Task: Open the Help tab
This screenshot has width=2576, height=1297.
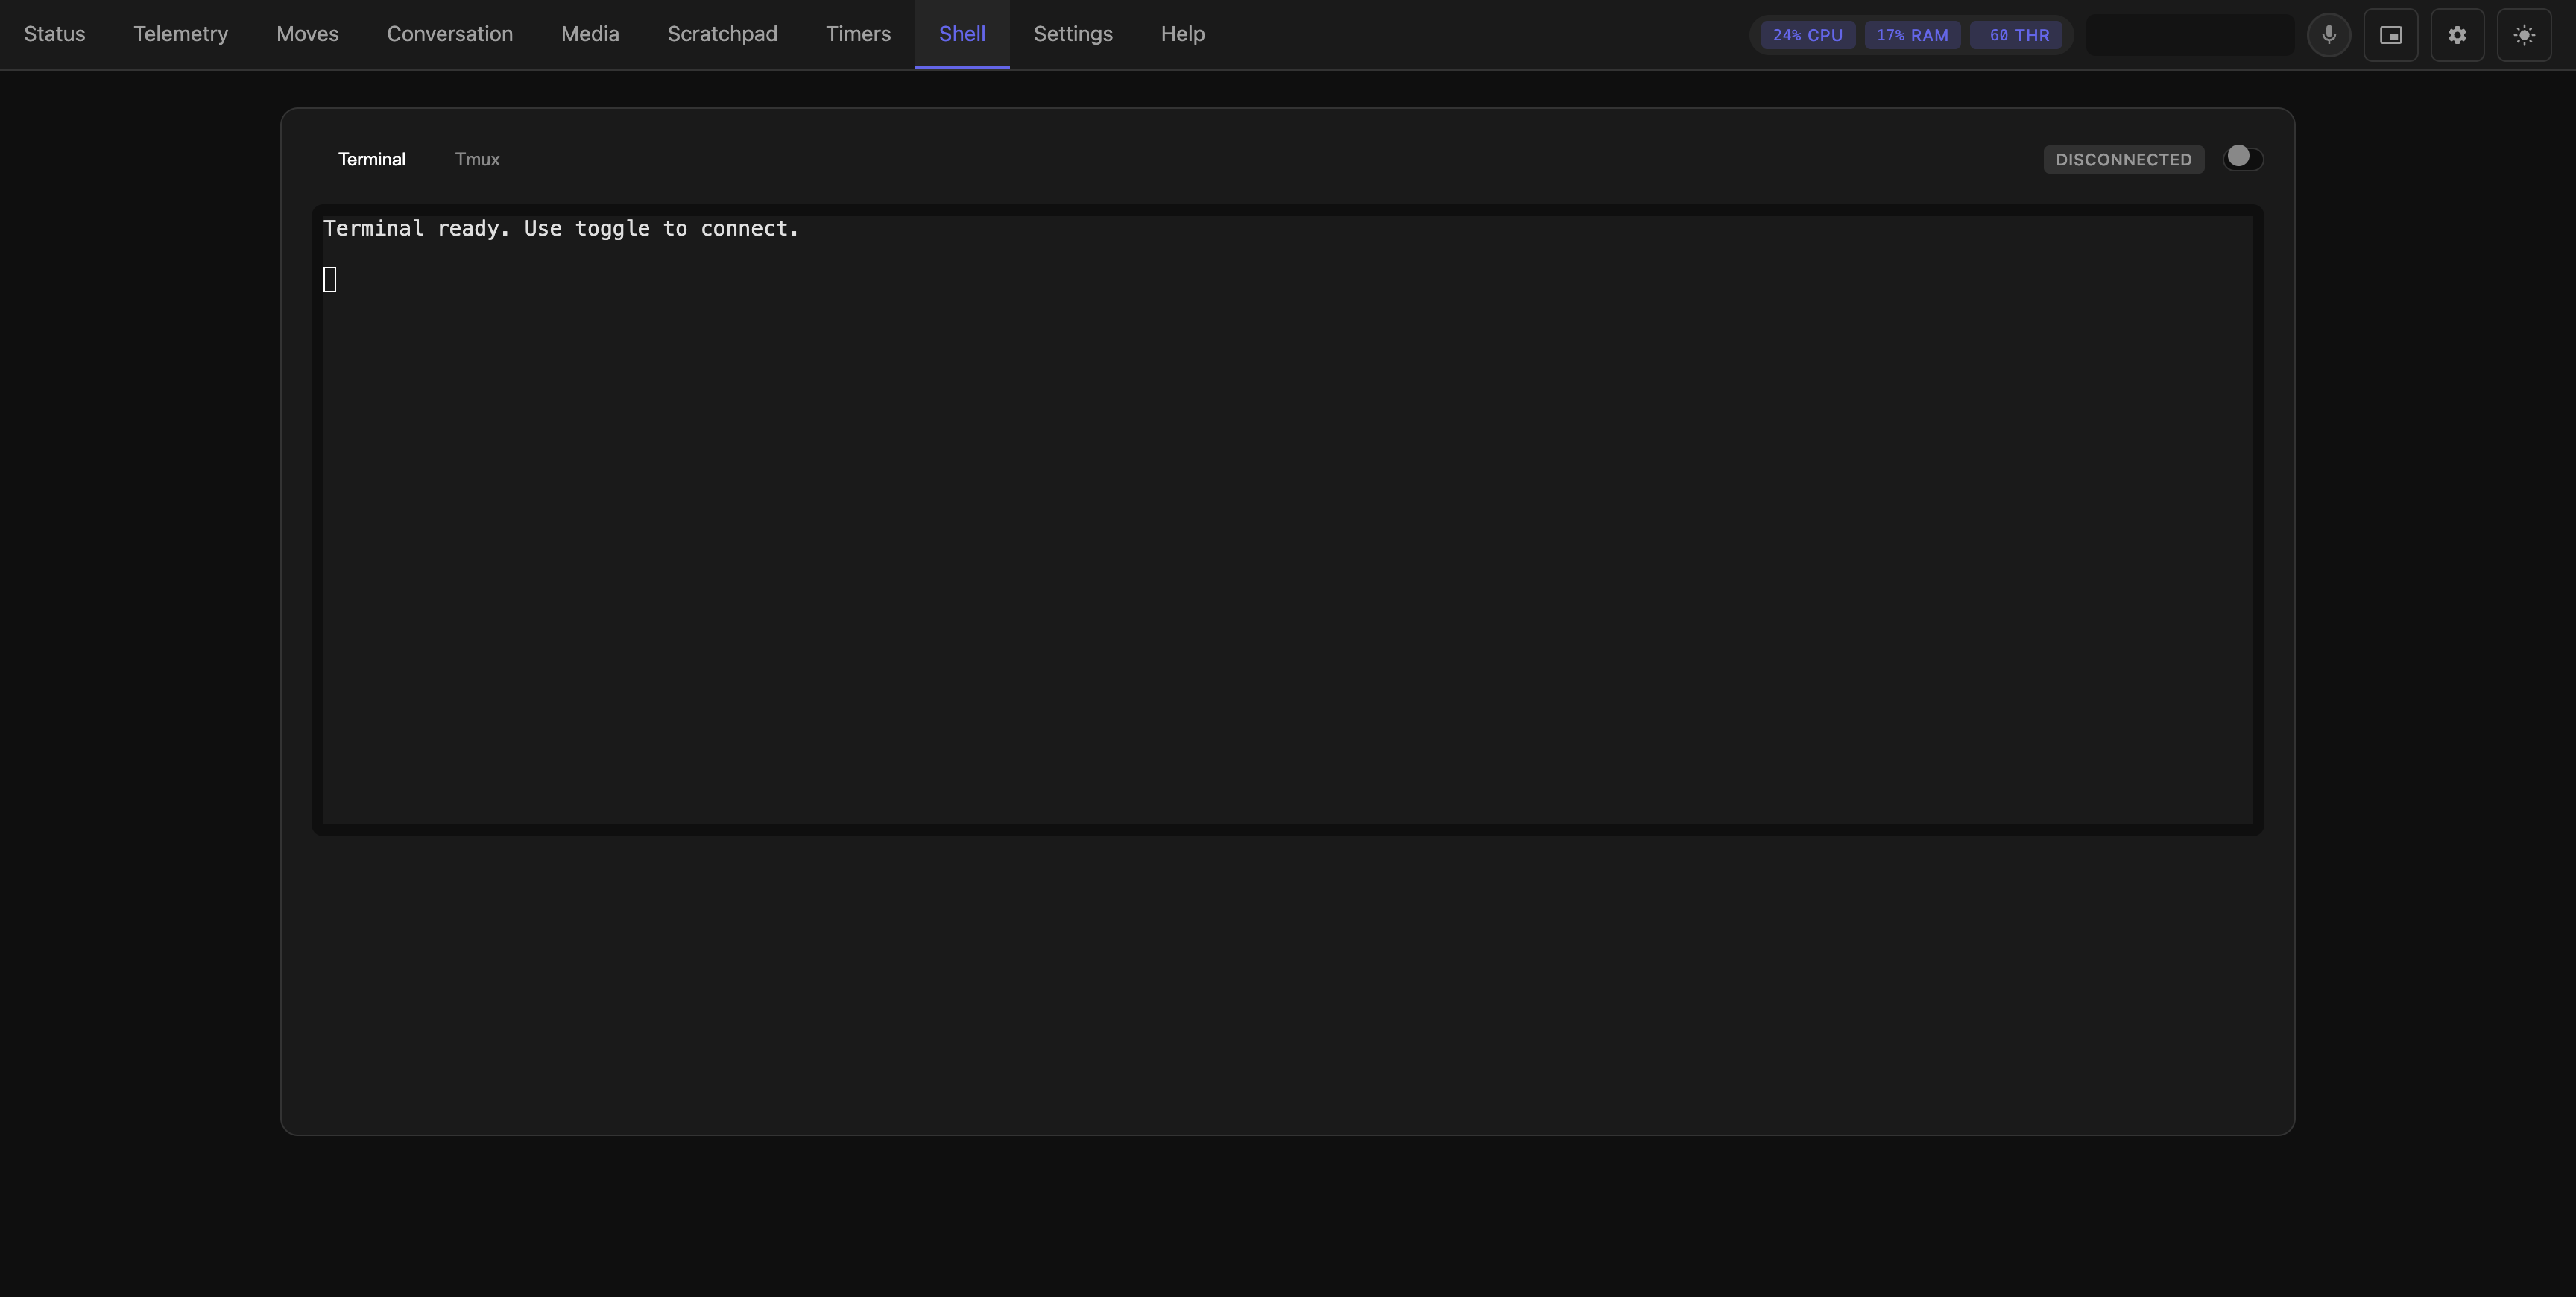Action: pos(1182,34)
